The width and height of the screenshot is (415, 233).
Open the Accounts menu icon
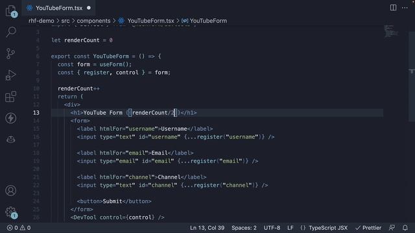[10, 190]
